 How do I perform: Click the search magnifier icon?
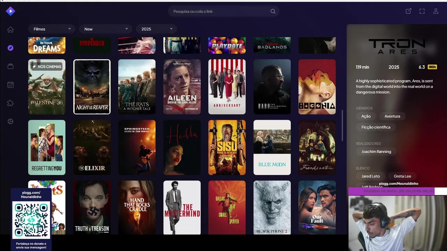[x=273, y=12]
